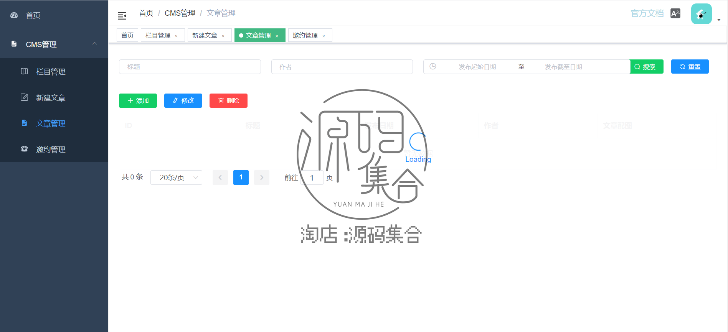Open language translation icon
728x332 pixels.
pos(675,13)
